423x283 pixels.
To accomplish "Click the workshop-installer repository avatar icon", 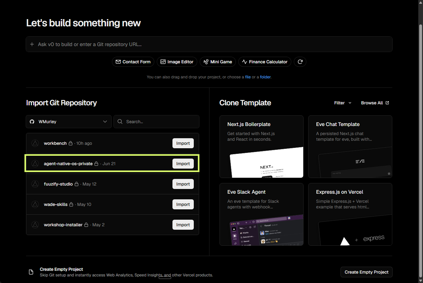I will 35,225.
